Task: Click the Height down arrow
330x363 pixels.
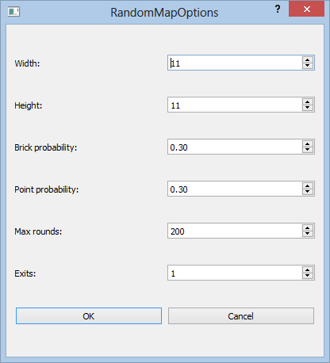Action: pyautogui.click(x=307, y=108)
